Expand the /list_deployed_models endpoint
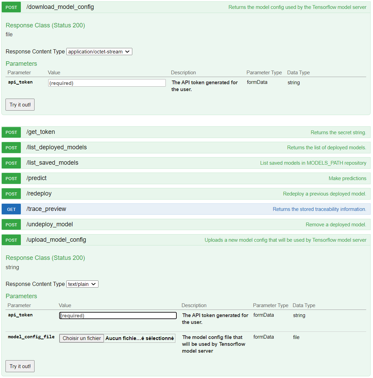The width and height of the screenshot is (373, 378). (x=56, y=147)
